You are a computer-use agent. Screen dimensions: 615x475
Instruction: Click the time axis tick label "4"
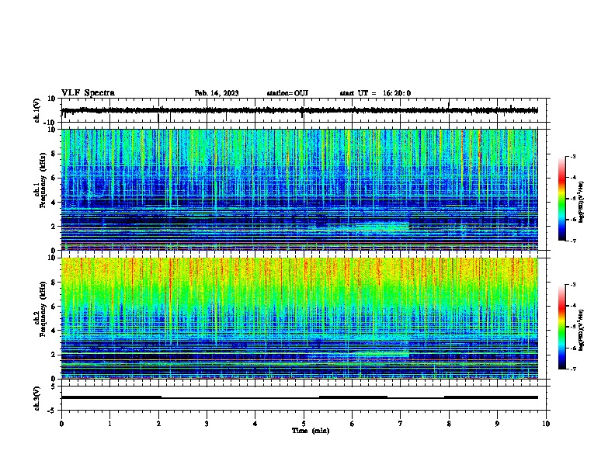[x=255, y=424]
